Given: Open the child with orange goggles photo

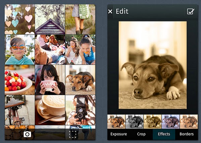Looking at the screenshot, I should pyautogui.click(x=20, y=50).
